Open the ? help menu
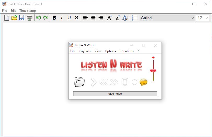The height and width of the screenshot is (137, 212). [x=138, y=51]
